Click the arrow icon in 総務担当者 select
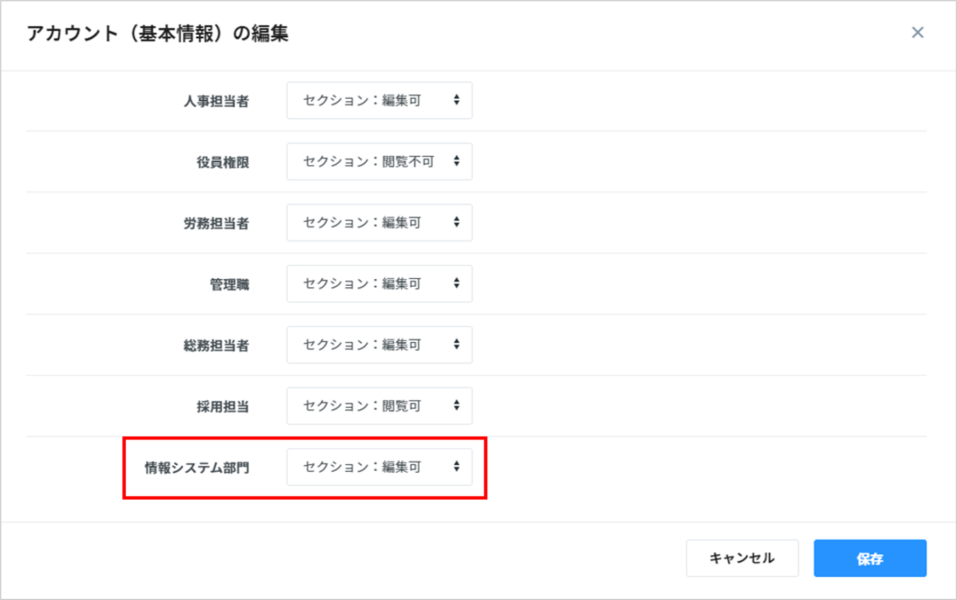 (456, 344)
